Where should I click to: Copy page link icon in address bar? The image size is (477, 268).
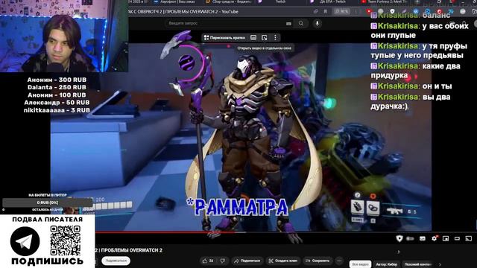(316, 11)
